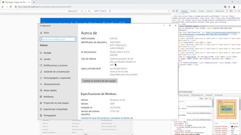Switch to DevTools Console tab

(193, 11)
